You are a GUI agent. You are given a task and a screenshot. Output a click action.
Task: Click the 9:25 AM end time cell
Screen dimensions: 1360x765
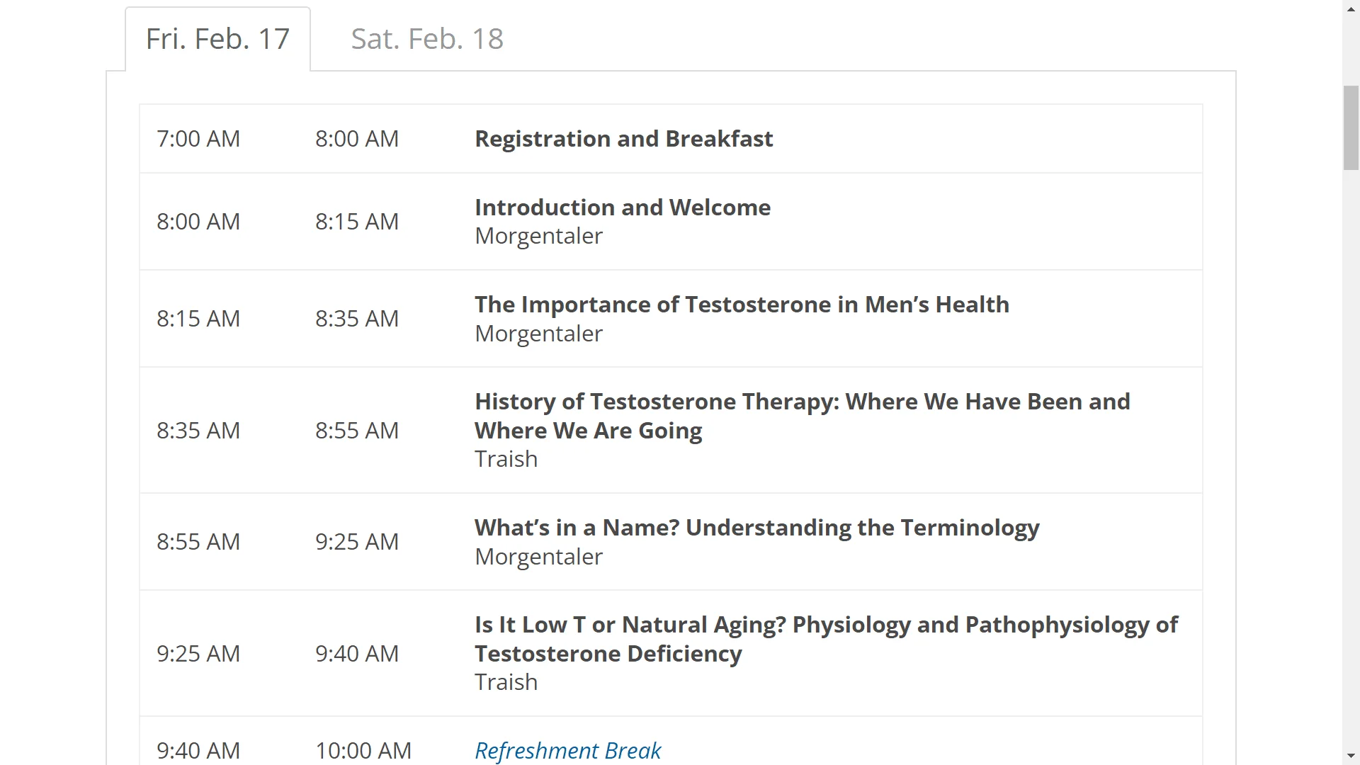357,542
